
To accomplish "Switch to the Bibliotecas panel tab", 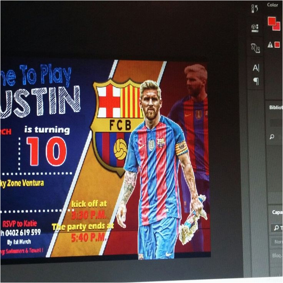I will pyautogui.click(x=276, y=107).
